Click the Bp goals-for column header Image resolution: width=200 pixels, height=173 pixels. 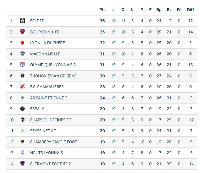159,10
